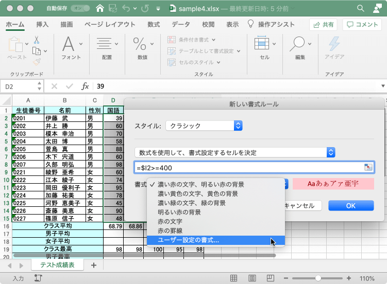Choose 赤の罫線 format option

[216, 231]
